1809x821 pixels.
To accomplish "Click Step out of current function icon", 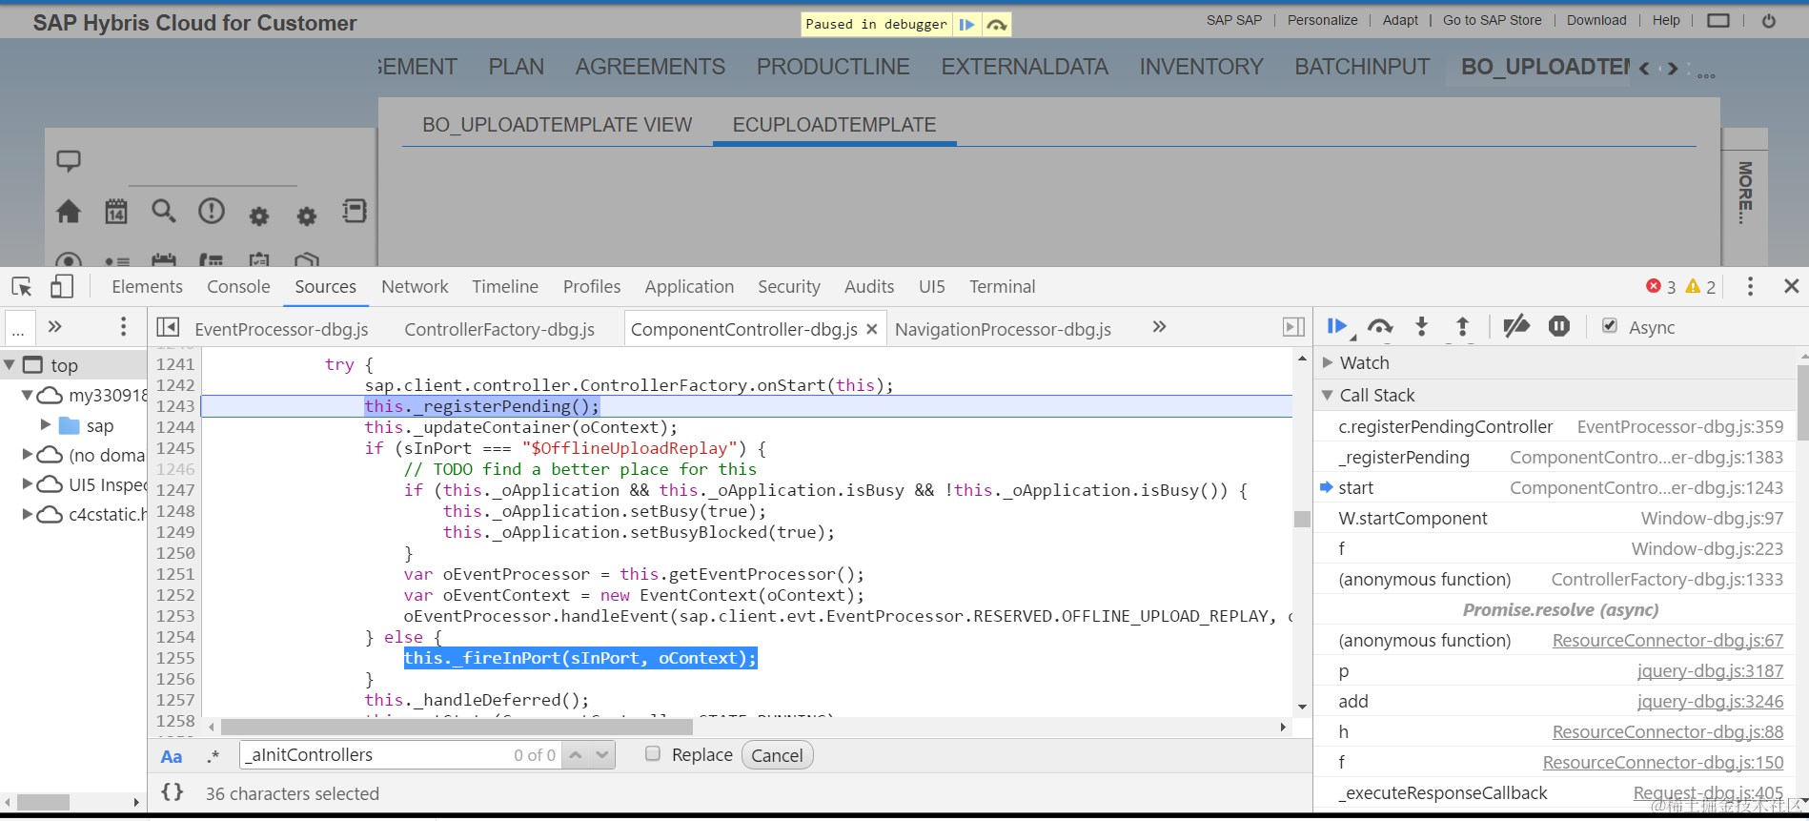I will tap(1463, 327).
